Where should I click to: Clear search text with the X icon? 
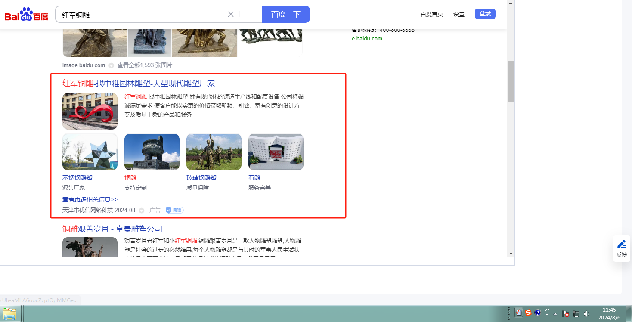tap(231, 14)
